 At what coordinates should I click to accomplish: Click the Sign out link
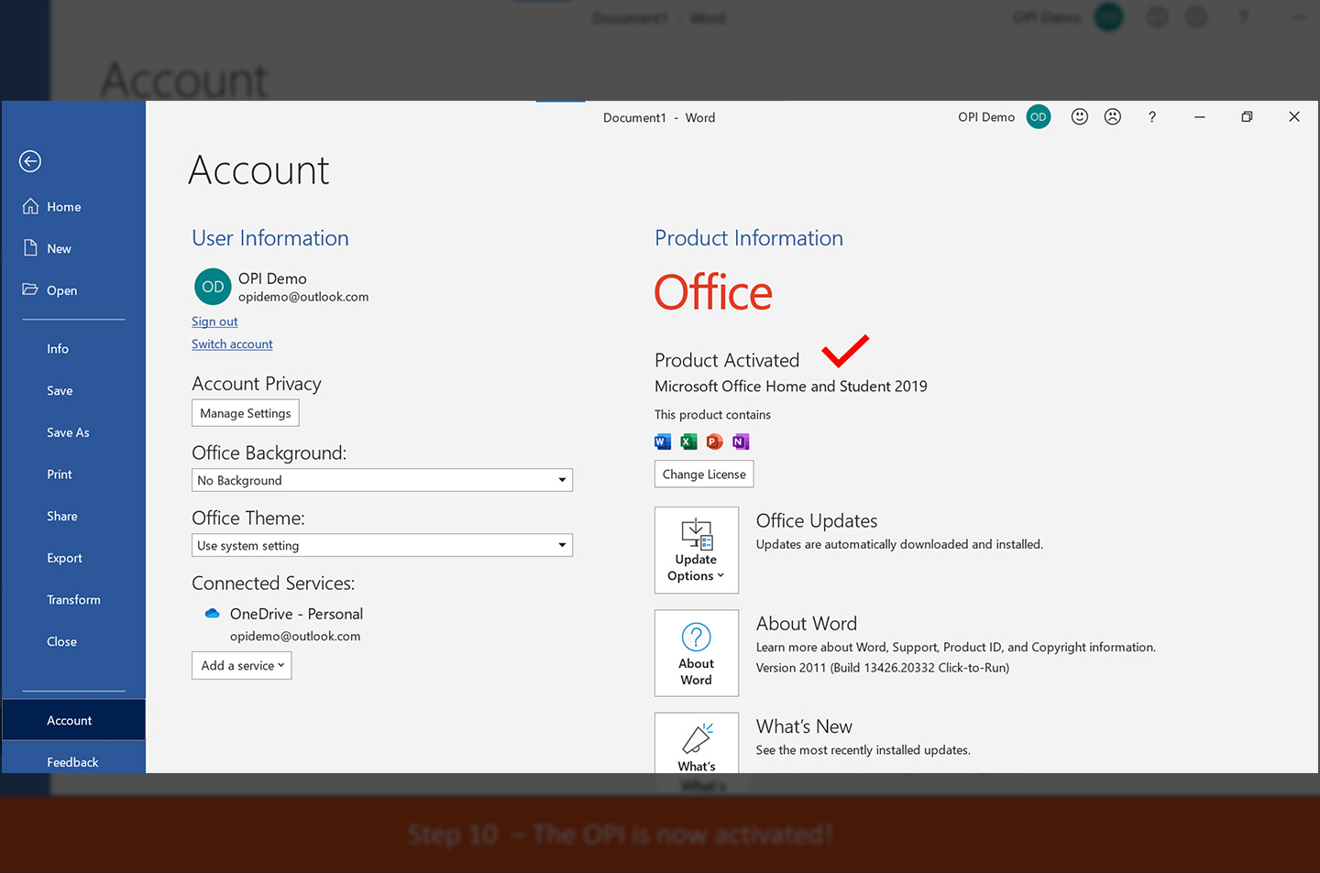[x=214, y=322]
